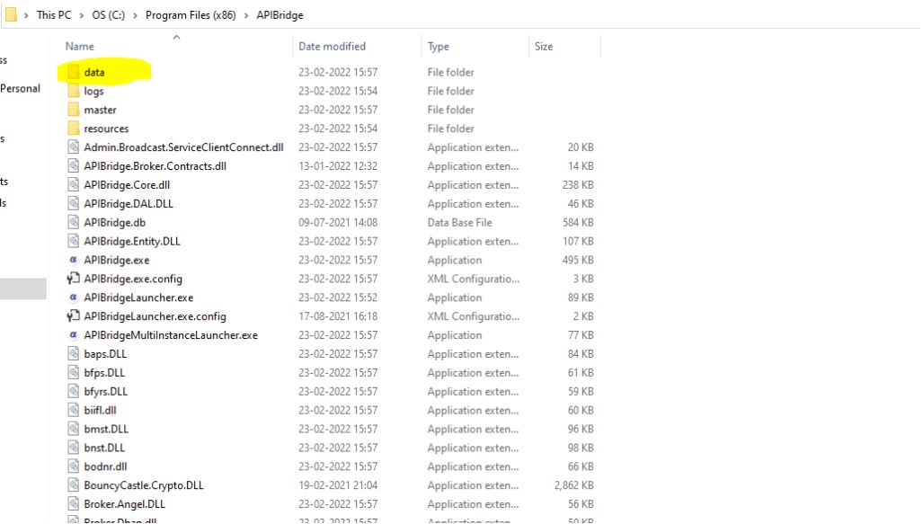The image size is (923, 524).
Task: Sort by Type column header
Action: [438, 47]
